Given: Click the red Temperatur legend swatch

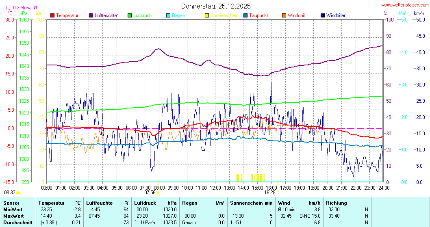Looking at the screenshot, I should (x=52, y=15).
